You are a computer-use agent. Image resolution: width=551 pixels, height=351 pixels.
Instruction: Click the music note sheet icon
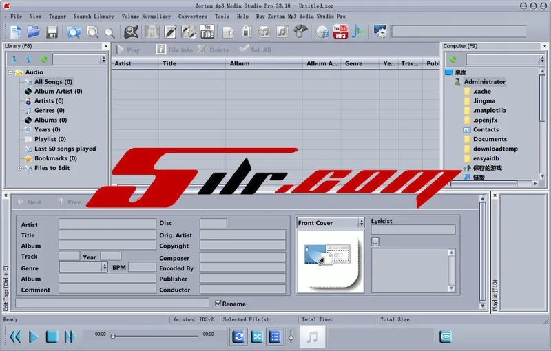282,32
